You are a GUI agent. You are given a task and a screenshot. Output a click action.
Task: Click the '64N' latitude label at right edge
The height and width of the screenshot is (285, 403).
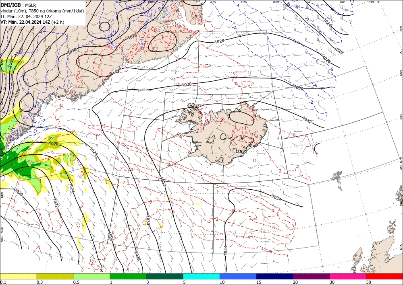(x=401, y=116)
